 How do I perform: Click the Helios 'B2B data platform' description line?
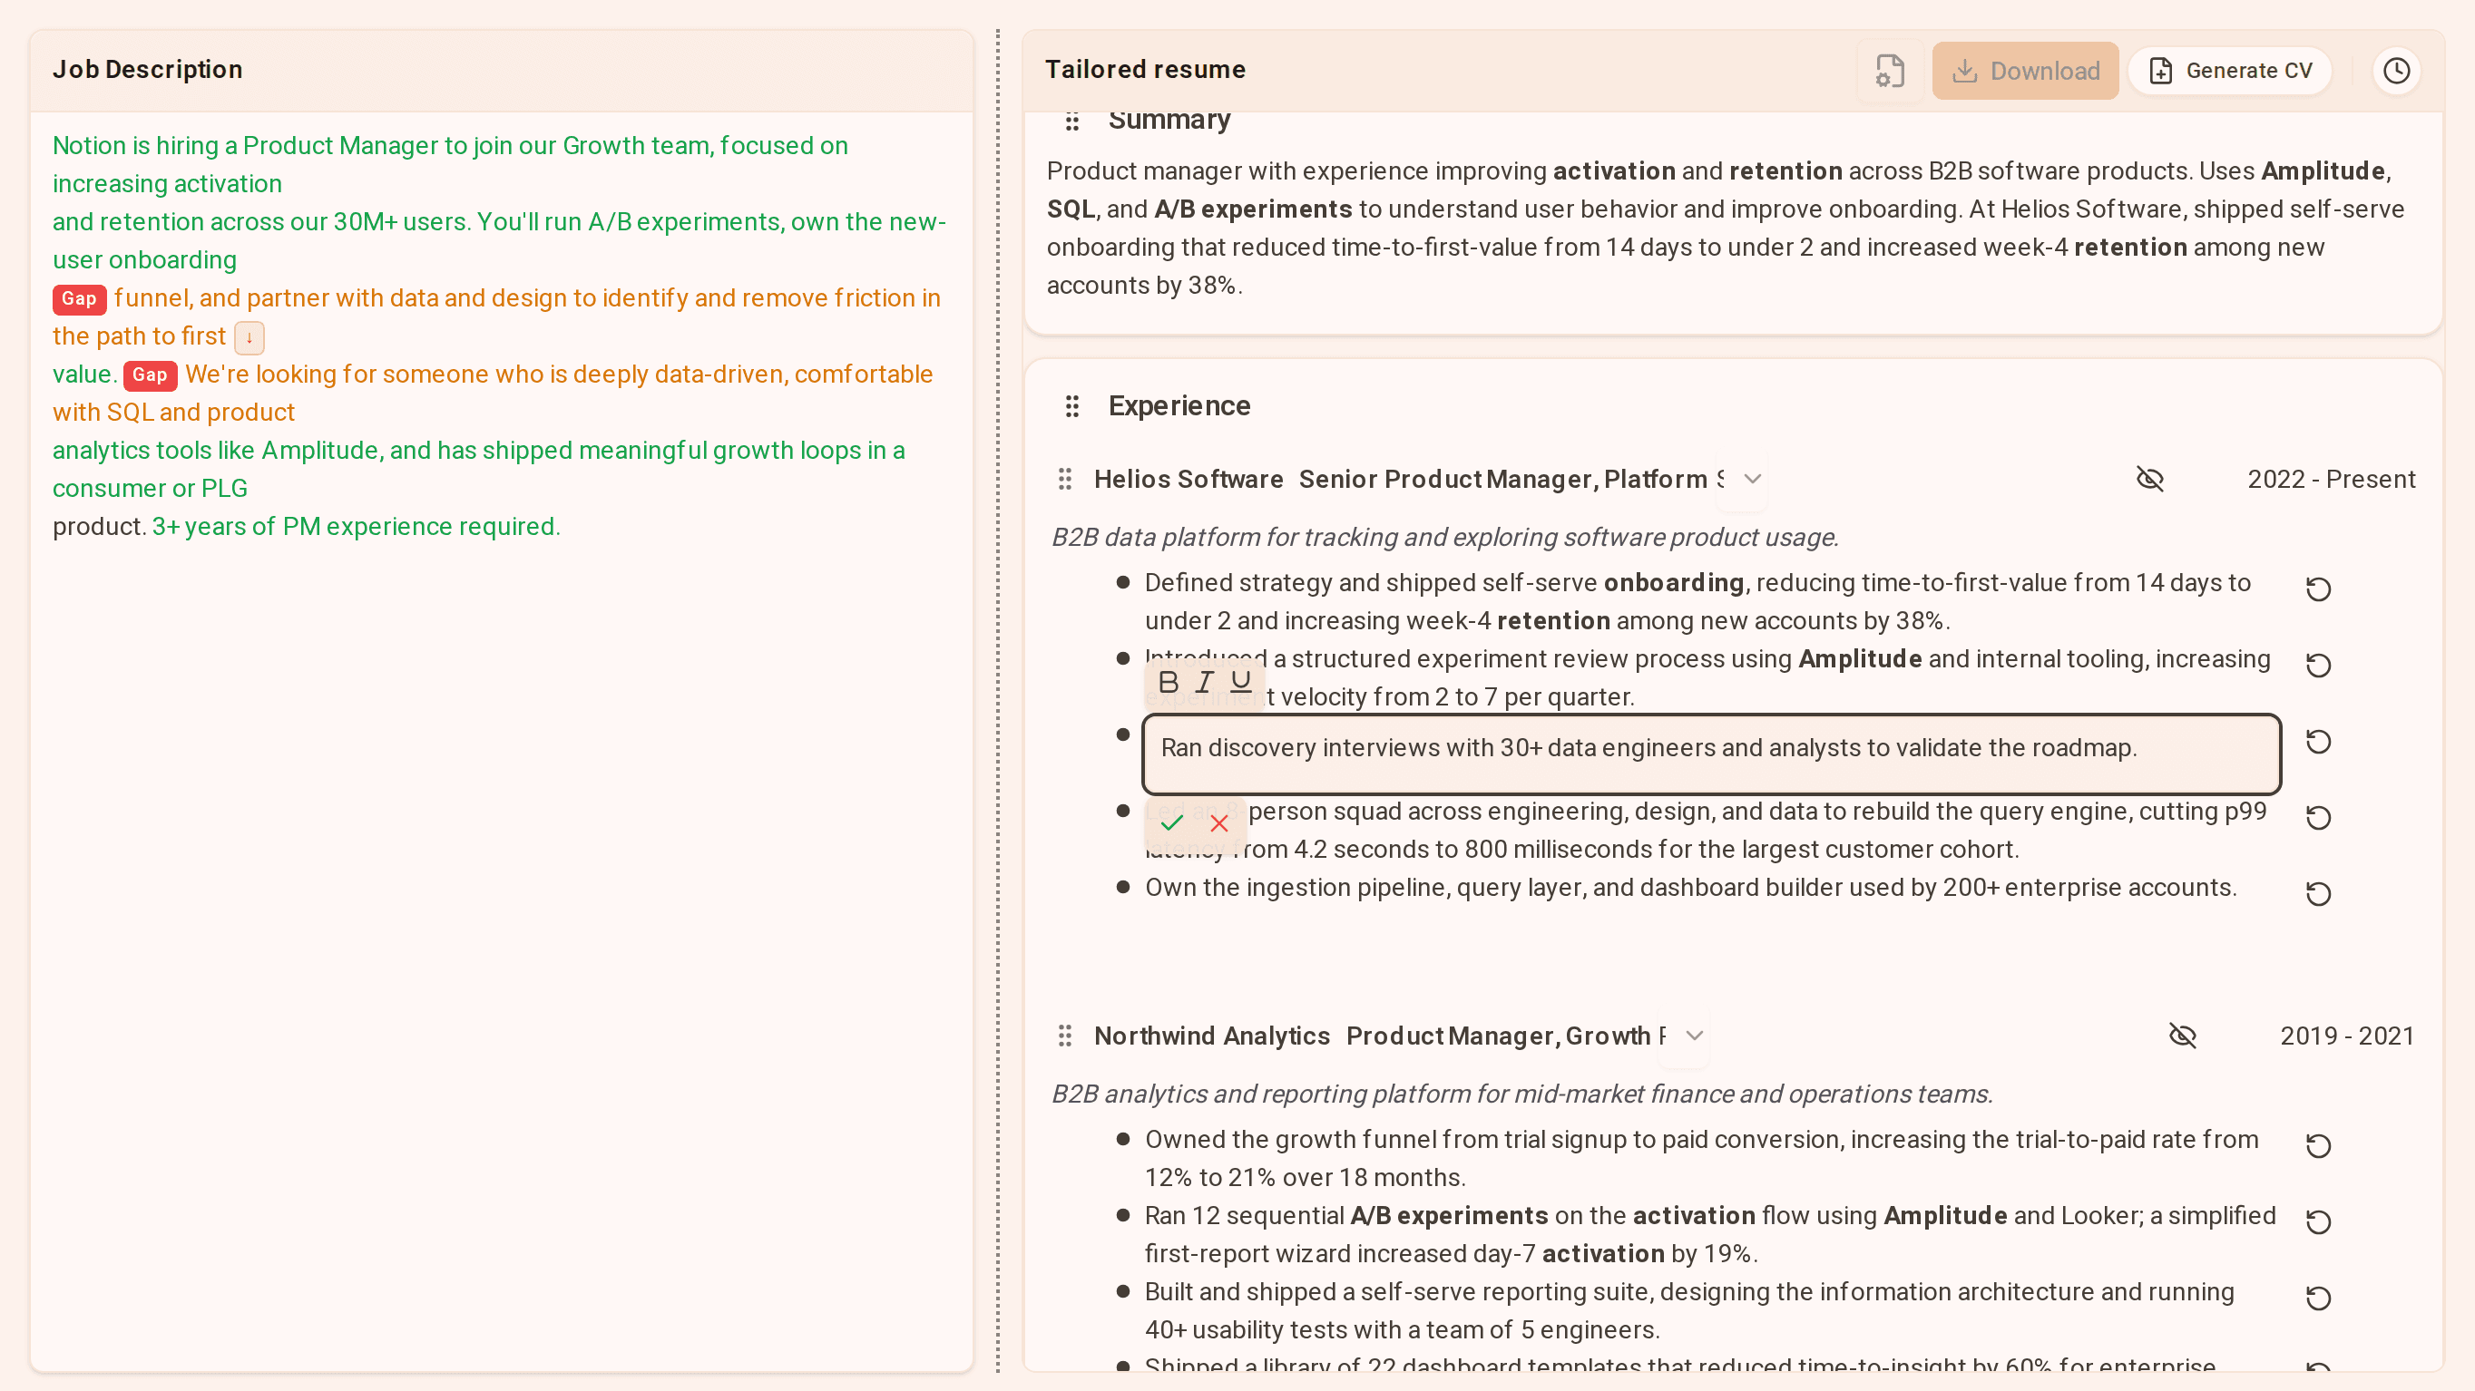[x=1444, y=537]
